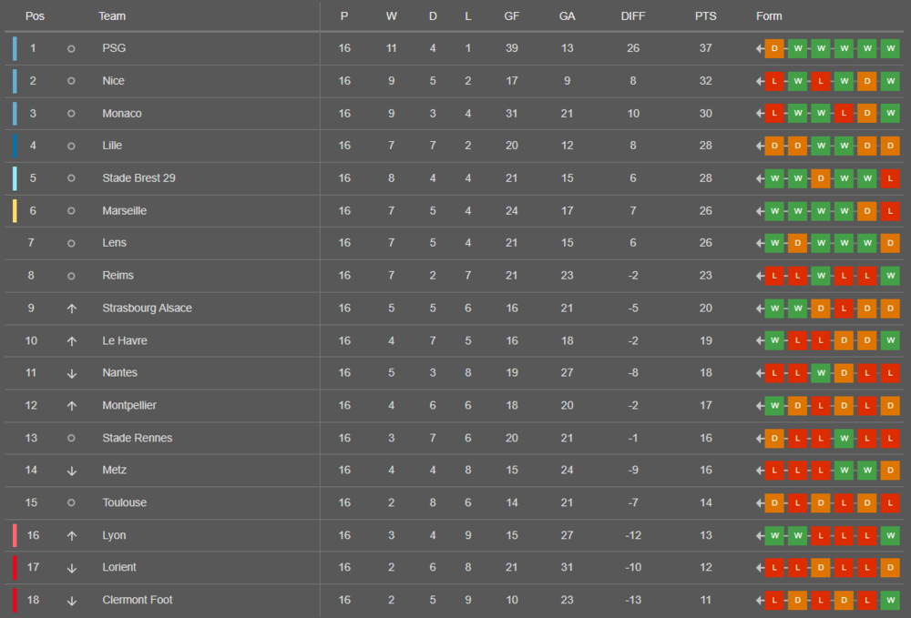Sort the table by PTS column
The width and height of the screenshot is (911, 618).
tap(705, 16)
